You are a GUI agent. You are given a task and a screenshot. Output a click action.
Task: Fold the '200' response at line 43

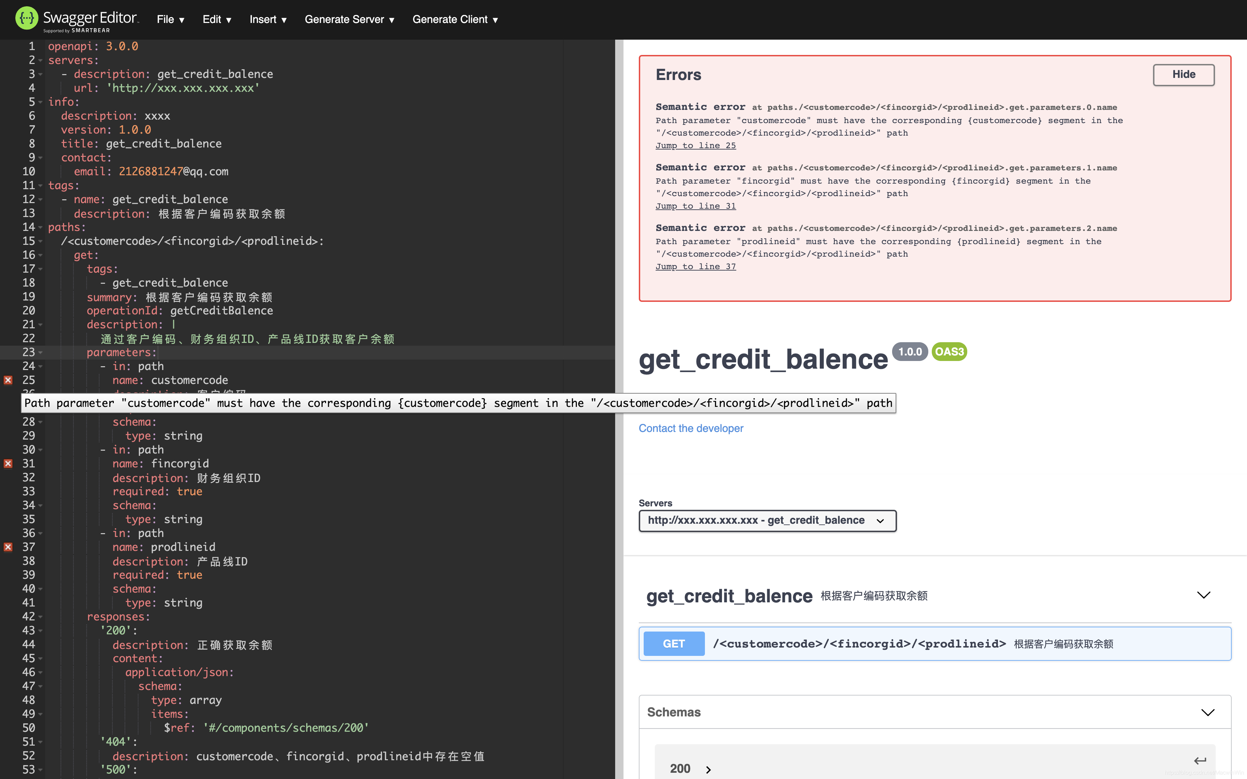[41, 631]
